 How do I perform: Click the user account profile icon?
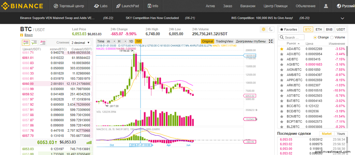326,6
